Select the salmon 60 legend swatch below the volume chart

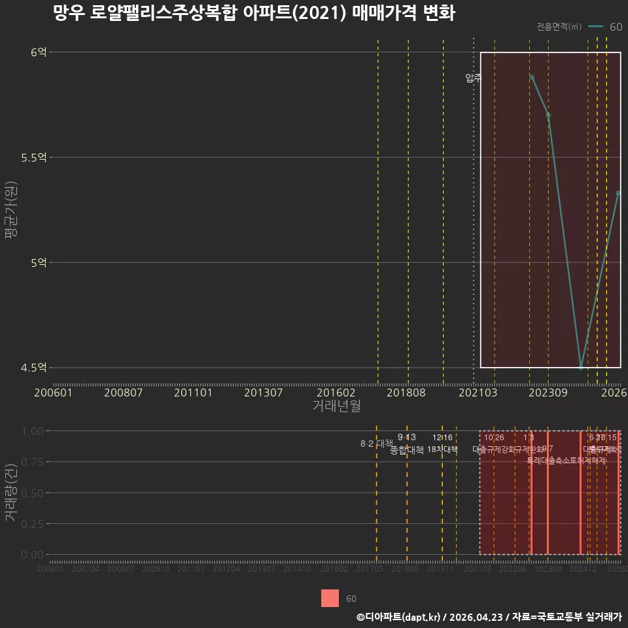tap(330, 598)
